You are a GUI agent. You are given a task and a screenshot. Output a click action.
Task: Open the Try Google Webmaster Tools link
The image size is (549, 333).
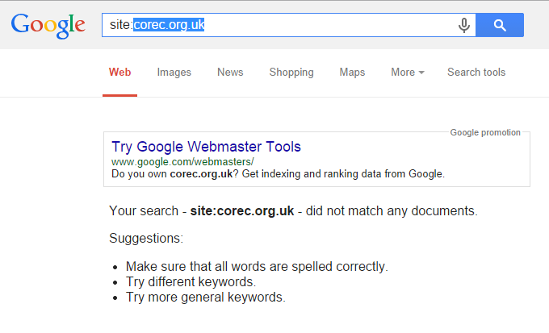[x=206, y=147]
